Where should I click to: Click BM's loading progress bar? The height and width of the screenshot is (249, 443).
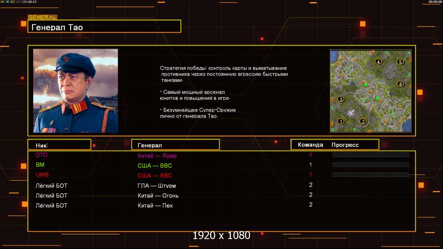coord(371,164)
